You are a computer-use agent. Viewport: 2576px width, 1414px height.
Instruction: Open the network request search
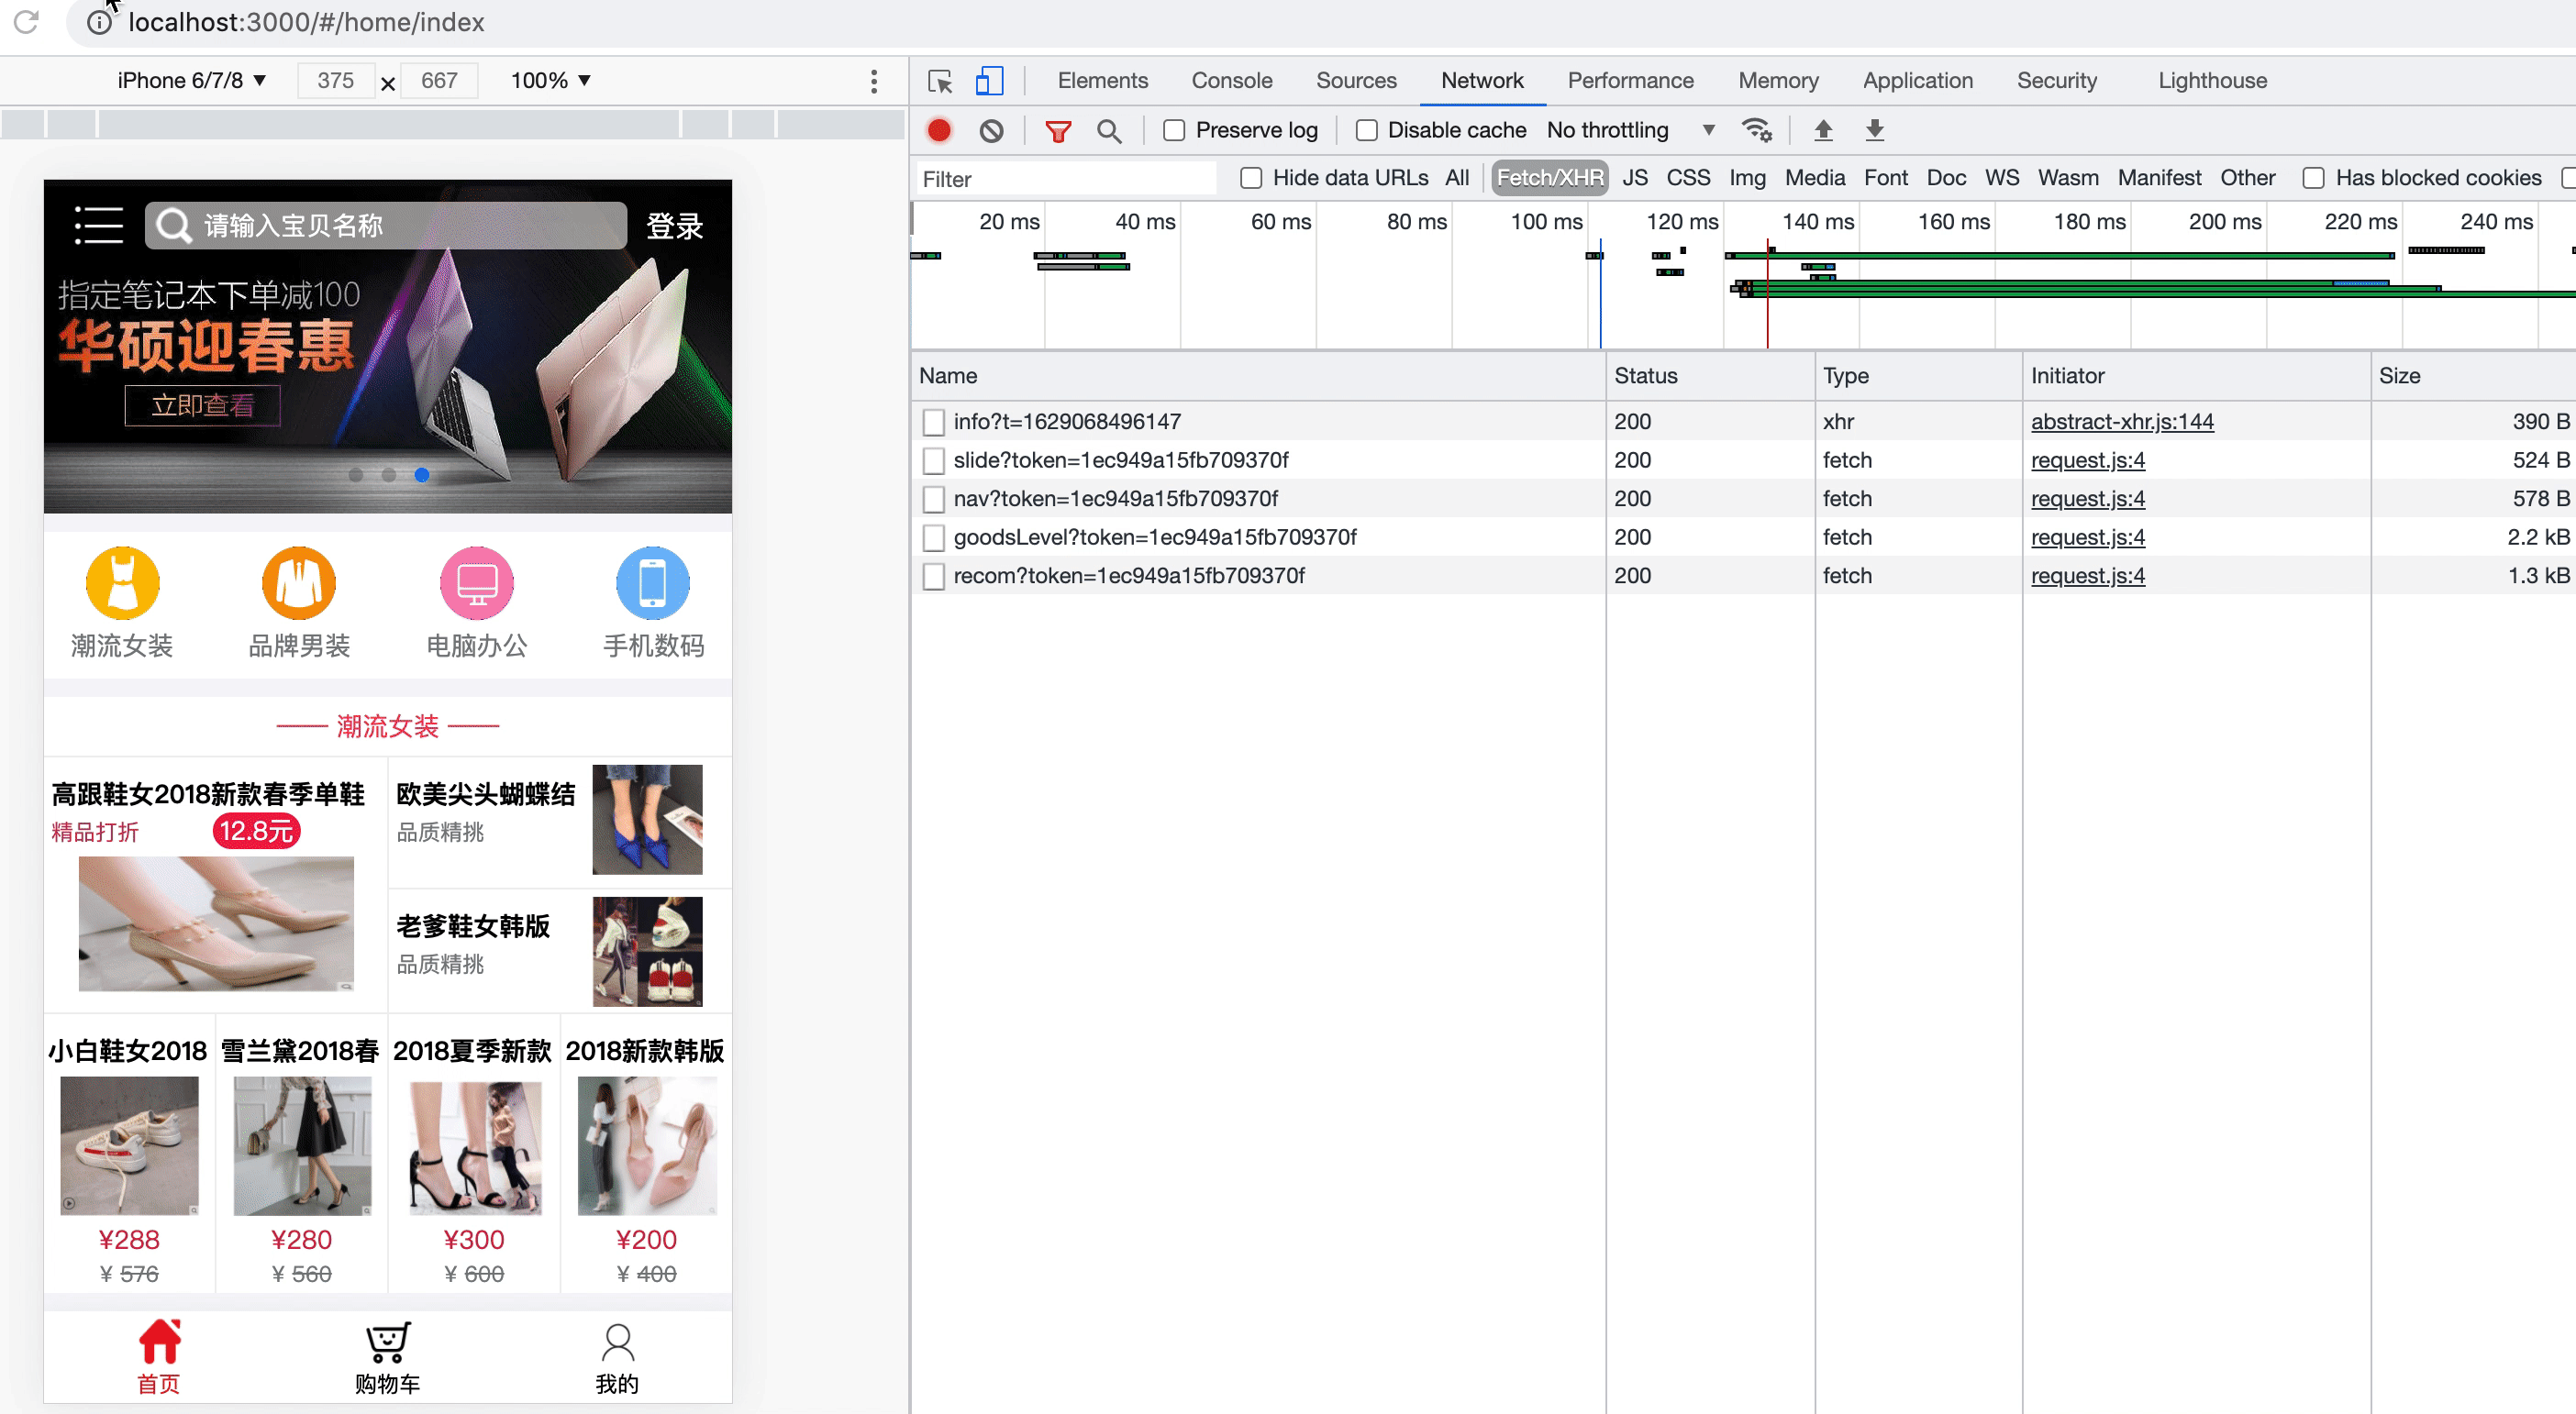(x=1109, y=130)
